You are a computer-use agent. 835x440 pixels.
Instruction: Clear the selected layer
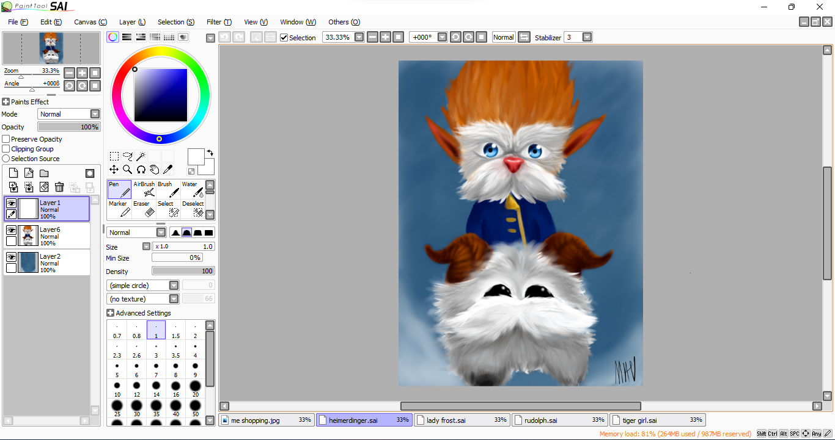click(44, 187)
